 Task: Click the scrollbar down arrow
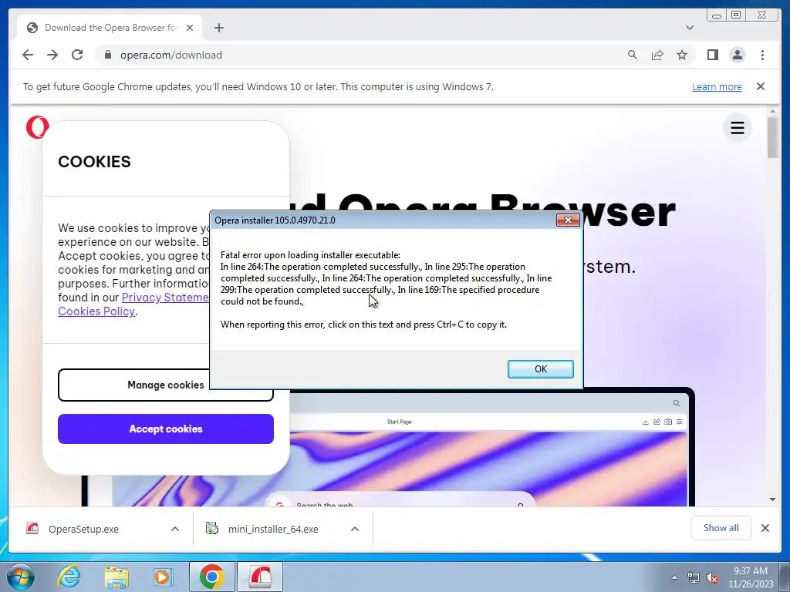point(772,499)
